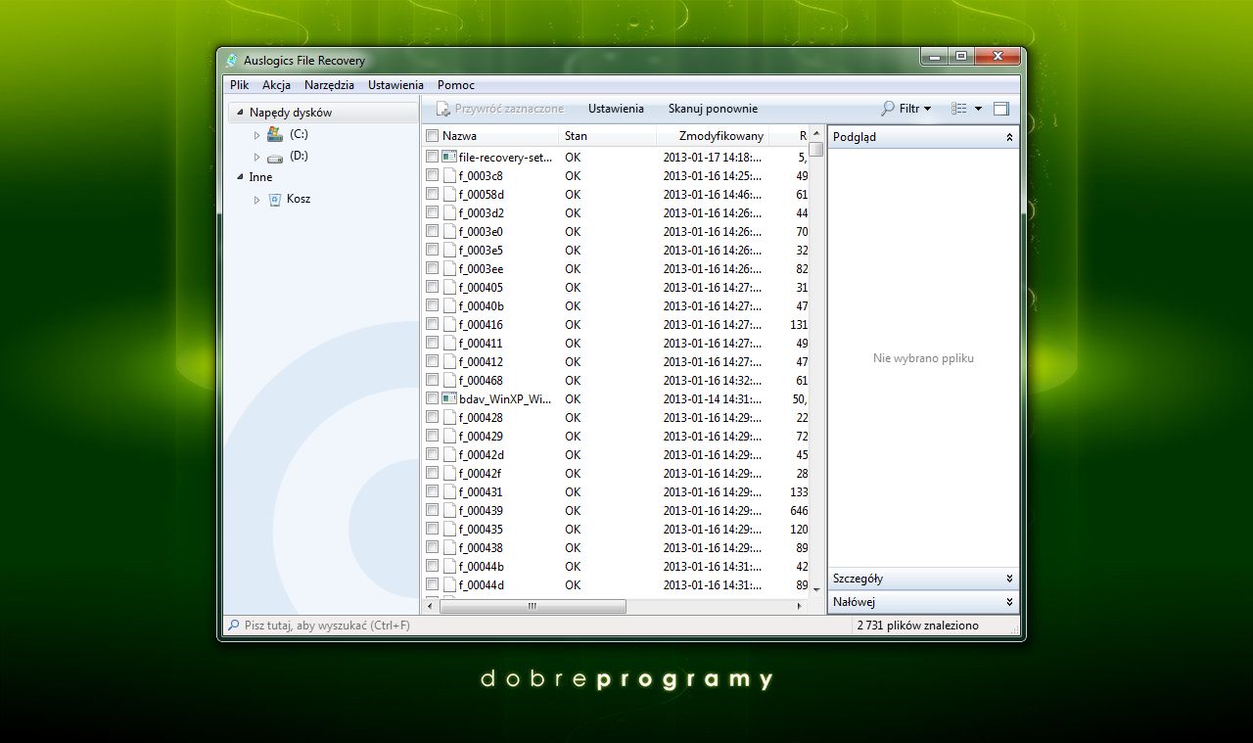Viewport: 1253px width, 743px height.
Task: Click the f_000416 file icon
Action: [450, 324]
